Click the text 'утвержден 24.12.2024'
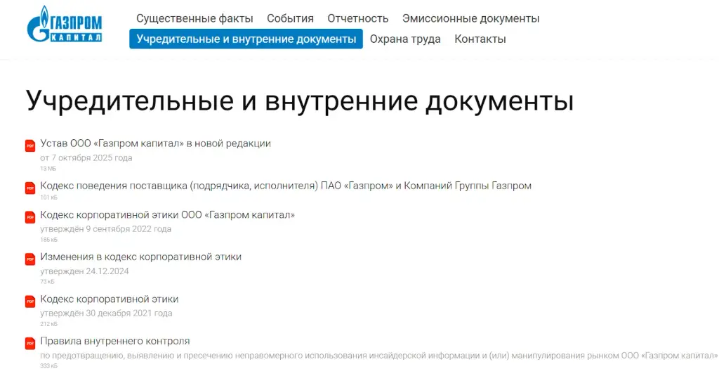719x369 pixels. point(84,271)
